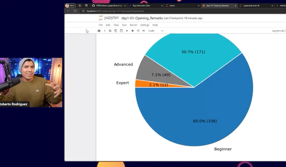
Task: Paste cell from clipboard
Action: coord(121,31)
